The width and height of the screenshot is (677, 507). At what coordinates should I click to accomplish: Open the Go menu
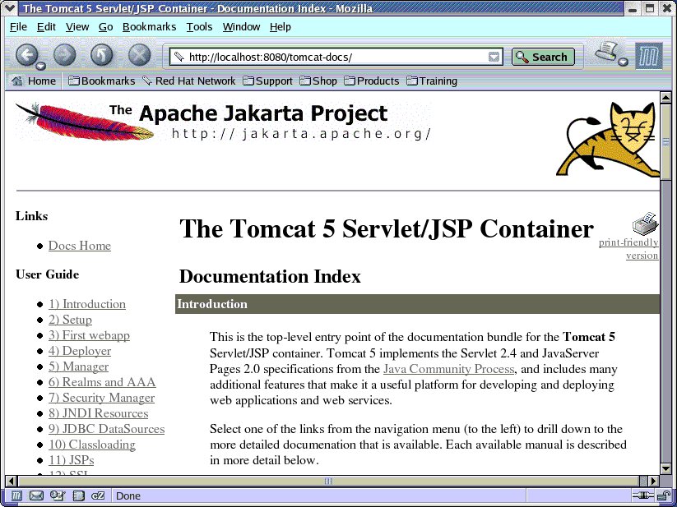(x=106, y=27)
